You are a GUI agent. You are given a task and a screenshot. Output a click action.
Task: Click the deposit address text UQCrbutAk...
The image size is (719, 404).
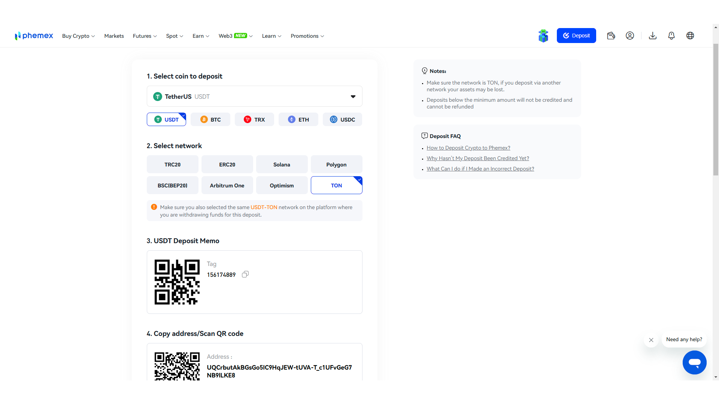[279, 371]
